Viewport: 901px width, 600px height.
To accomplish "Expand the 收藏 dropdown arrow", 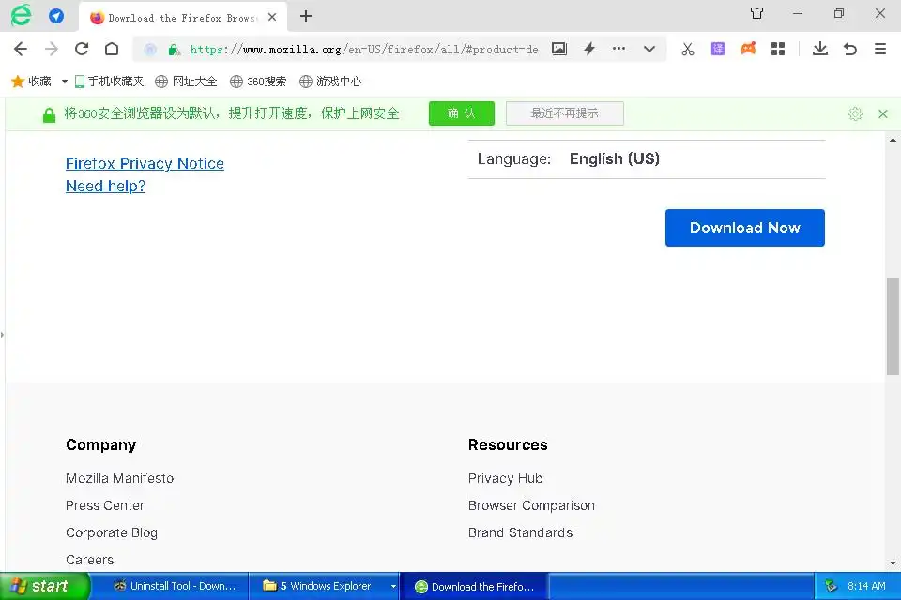I will (65, 82).
